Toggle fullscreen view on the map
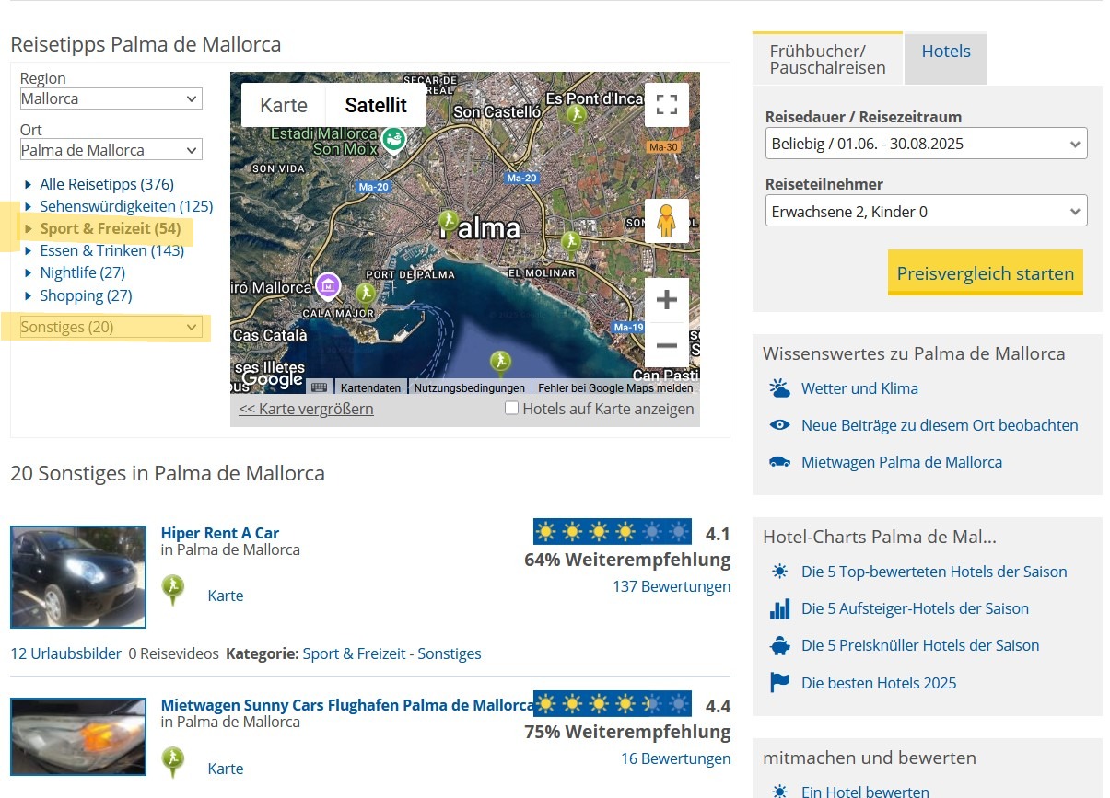This screenshot has height=798, width=1110. tap(666, 105)
